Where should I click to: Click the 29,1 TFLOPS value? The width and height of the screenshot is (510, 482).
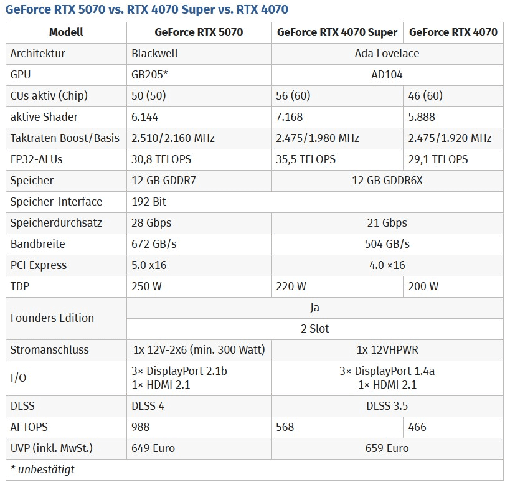click(438, 159)
